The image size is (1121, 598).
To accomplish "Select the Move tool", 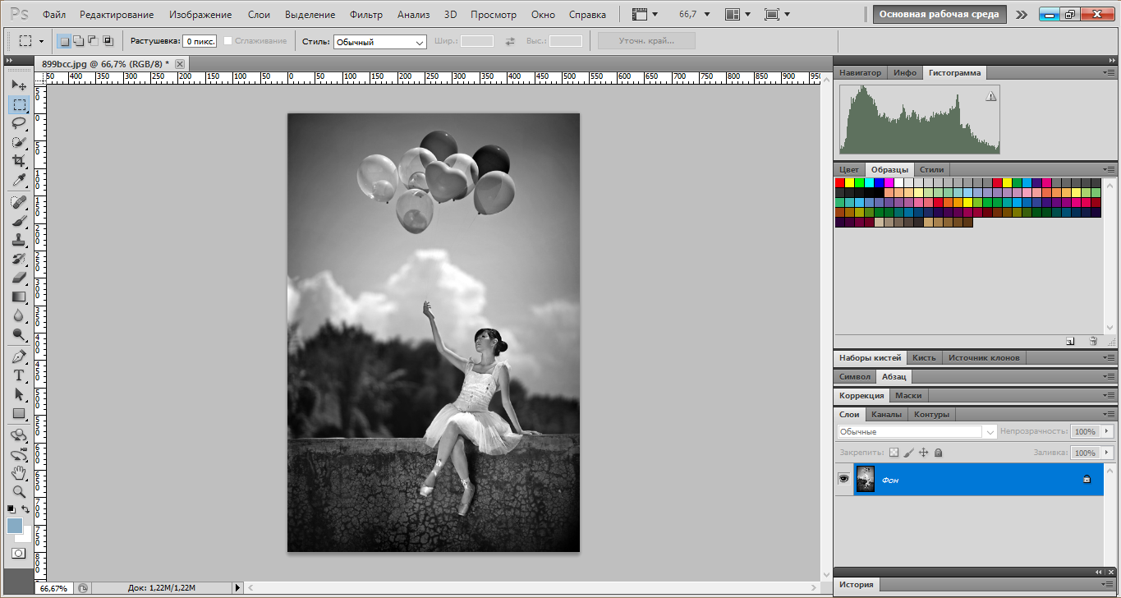I will point(19,85).
